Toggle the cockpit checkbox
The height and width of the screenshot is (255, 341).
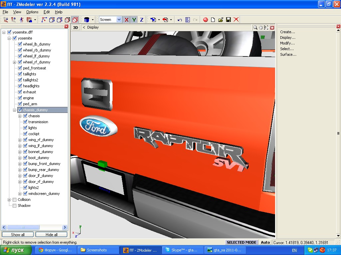(25, 134)
